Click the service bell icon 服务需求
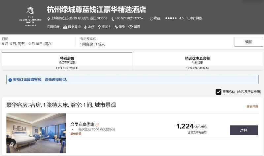This screenshot has width=264, height=156. [x=65, y=27]
